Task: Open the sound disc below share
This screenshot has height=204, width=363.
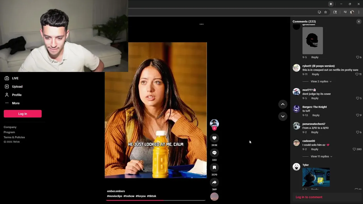Action: [x=214, y=197]
